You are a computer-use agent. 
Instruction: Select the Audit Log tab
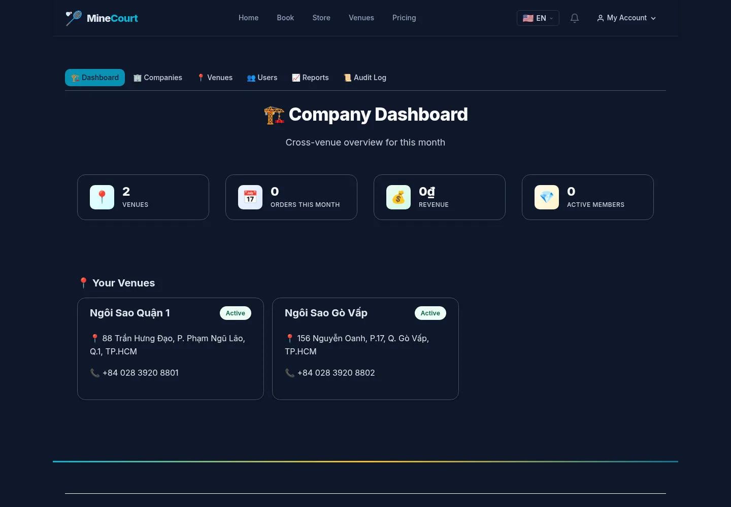coord(365,78)
